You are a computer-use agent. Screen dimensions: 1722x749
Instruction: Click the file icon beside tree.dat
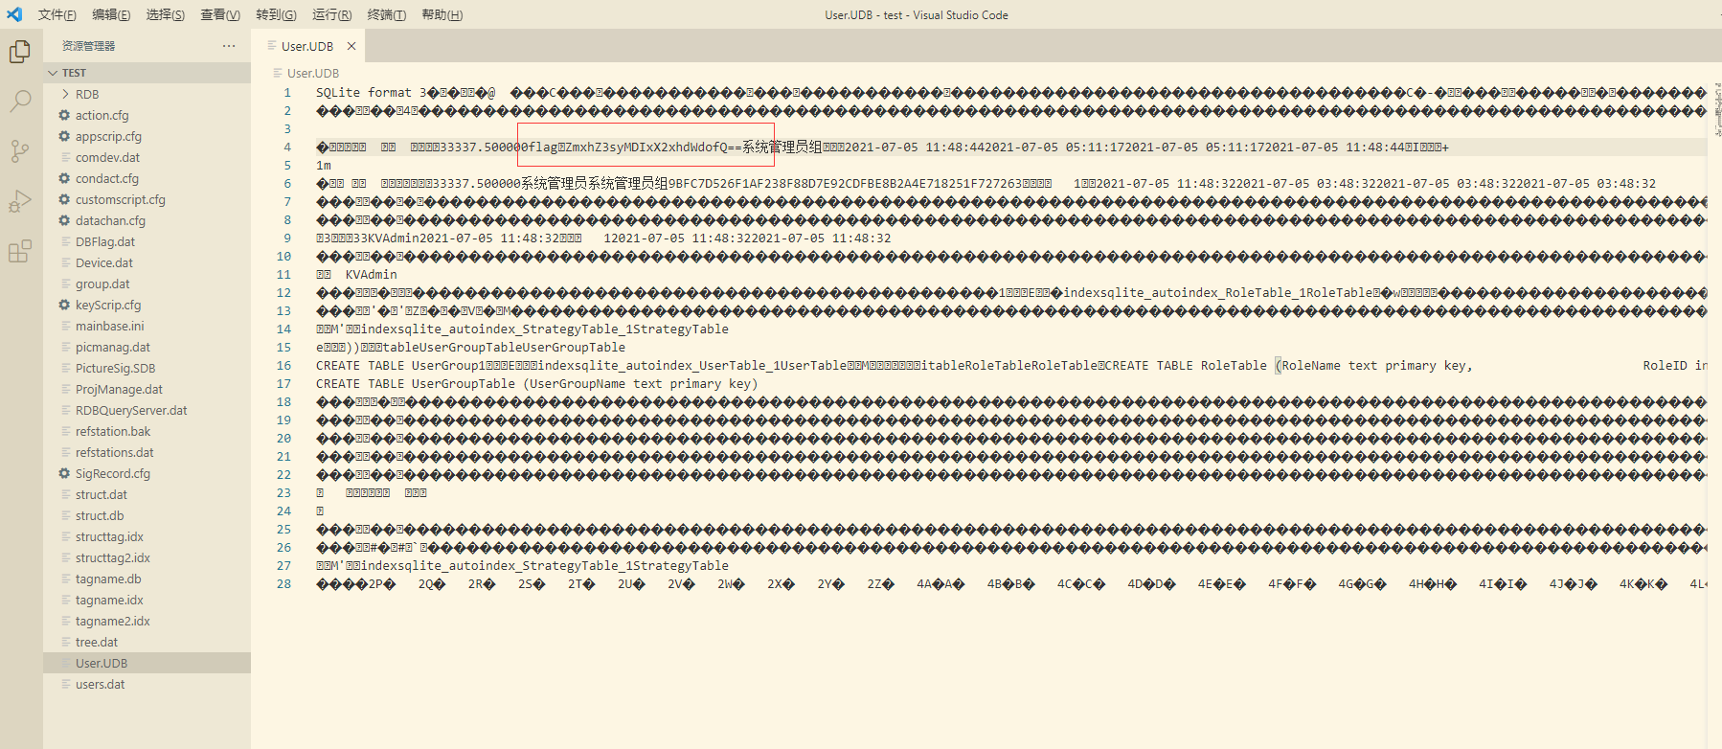(x=65, y=642)
